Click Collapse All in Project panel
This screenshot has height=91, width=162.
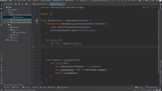coord(22,4)
